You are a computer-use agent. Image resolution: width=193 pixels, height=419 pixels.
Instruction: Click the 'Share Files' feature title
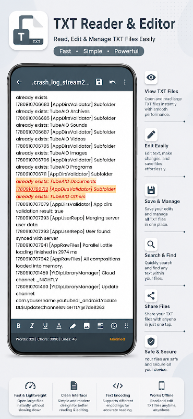click(157, 306)
